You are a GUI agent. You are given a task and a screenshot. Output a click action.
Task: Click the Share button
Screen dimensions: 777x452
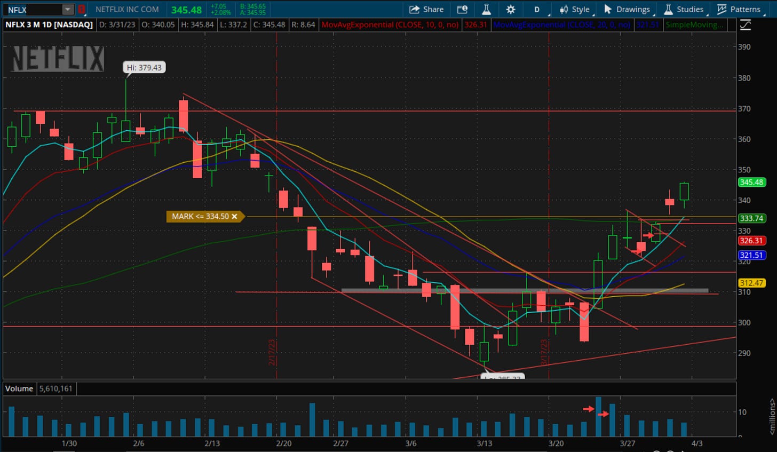coord(426,10)
